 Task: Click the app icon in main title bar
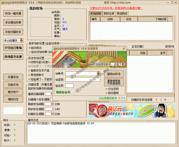pos(3,2)
